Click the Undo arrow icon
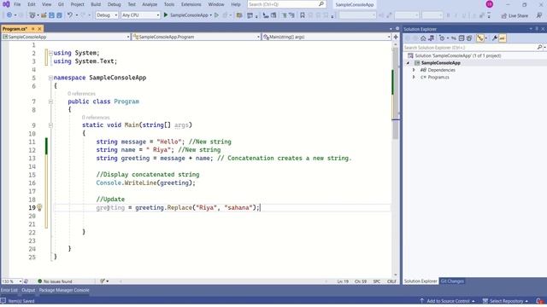 [70, 15]
